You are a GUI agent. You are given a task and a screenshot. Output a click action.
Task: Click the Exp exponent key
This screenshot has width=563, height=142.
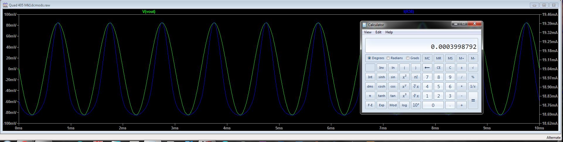pos(381,105)
